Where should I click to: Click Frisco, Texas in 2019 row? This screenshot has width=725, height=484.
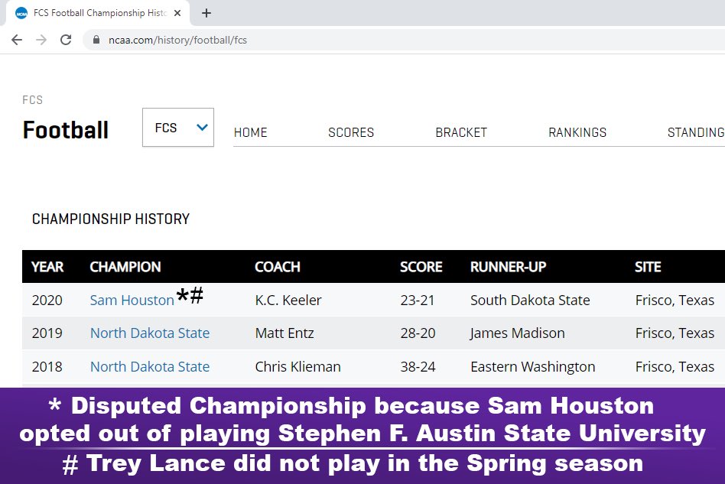click(675, 333)
